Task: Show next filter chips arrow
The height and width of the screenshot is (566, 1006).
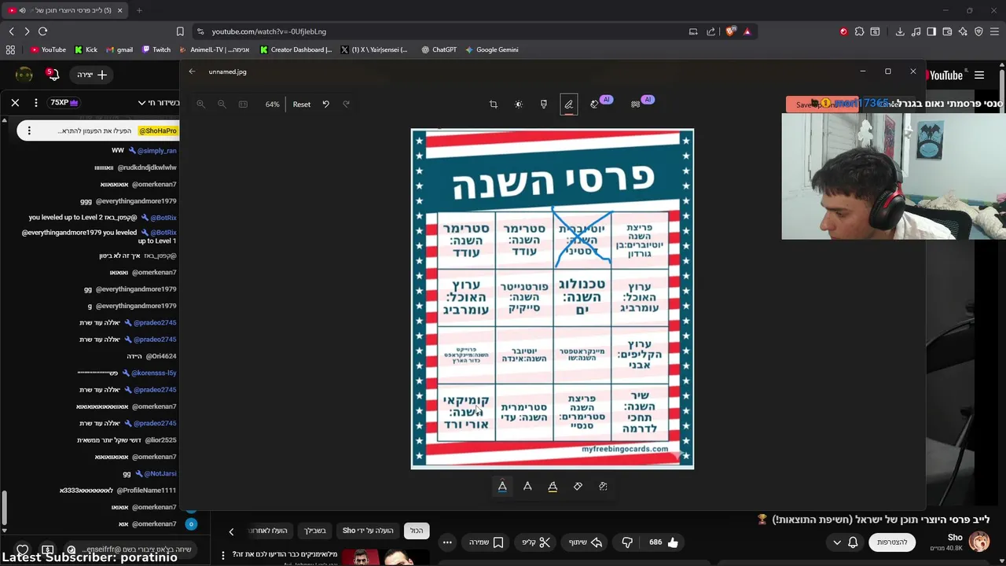Action: pyautogui.click(x=231, y=531)
